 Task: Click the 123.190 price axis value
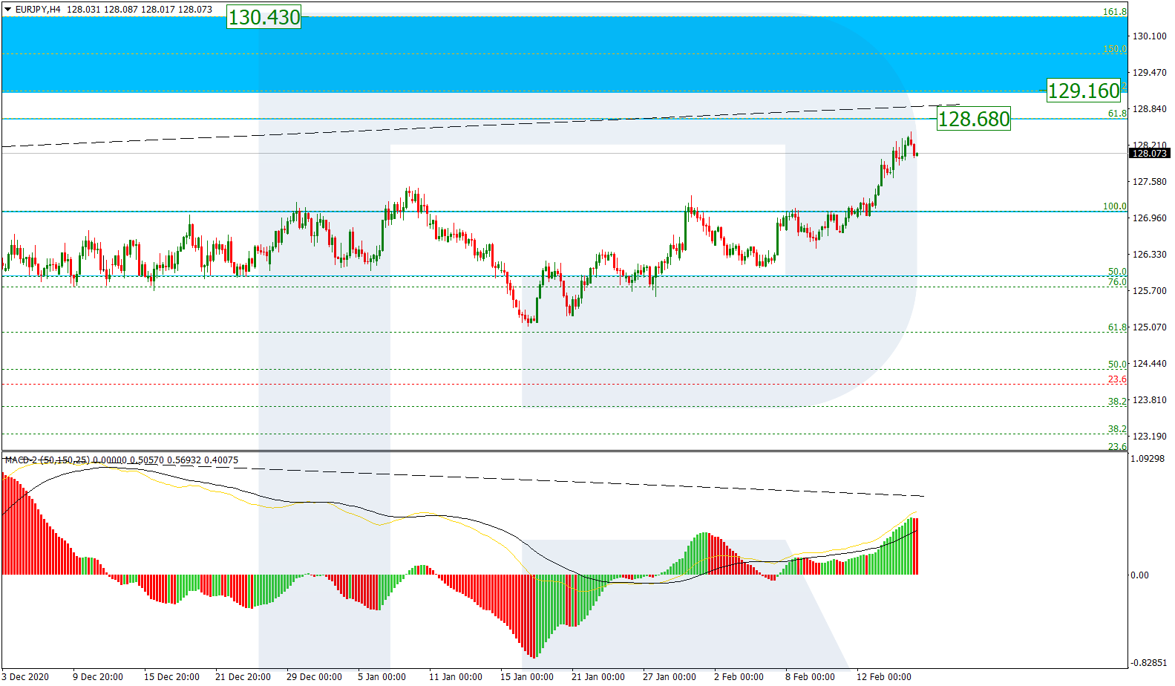pos(1150,437)
